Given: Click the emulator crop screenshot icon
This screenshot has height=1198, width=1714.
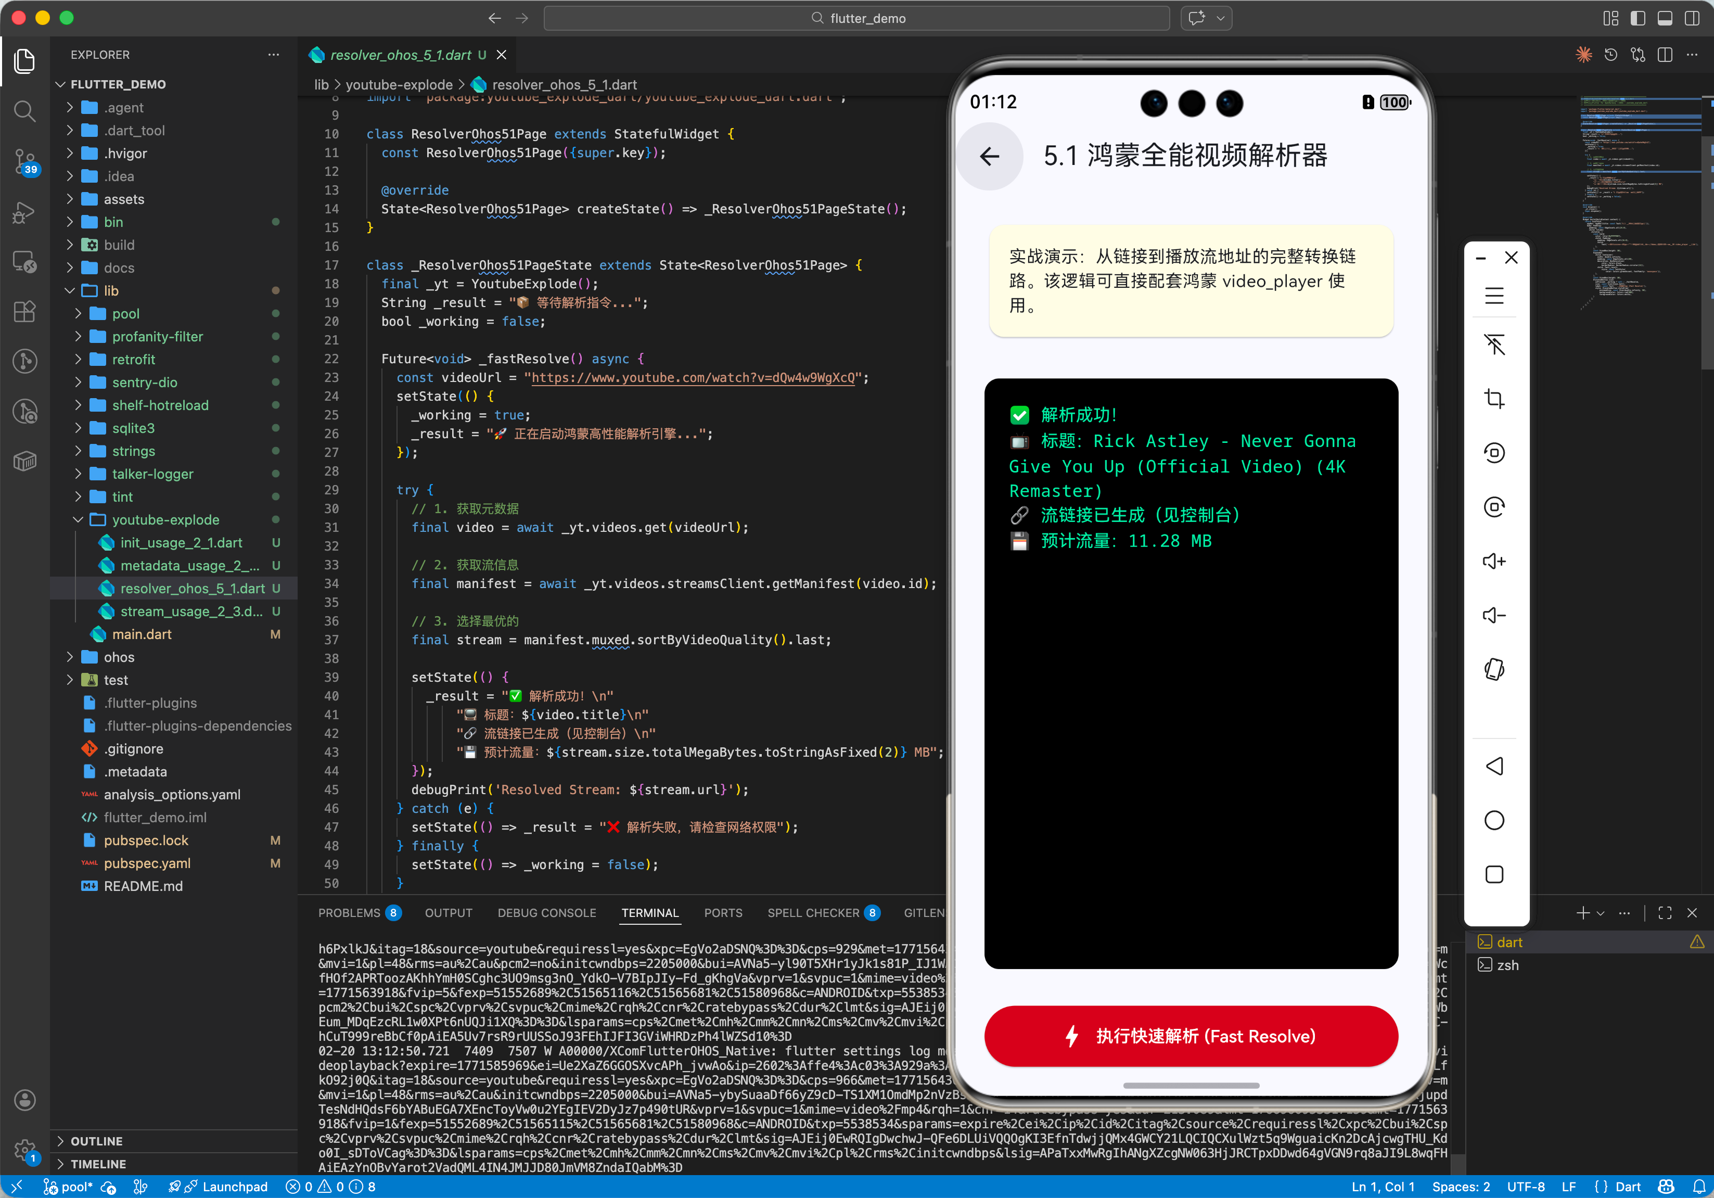Looking at the screenshot, I should (1494, 398).
